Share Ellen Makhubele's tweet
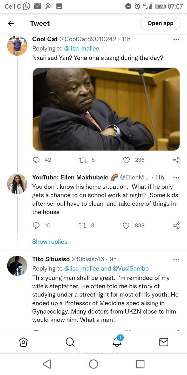Screen dimensions: 187x375 coord(176,226)
